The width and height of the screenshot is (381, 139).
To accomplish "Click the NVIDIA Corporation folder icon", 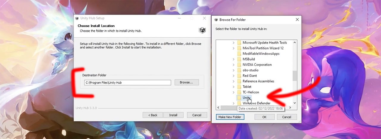I will coord(239,65).
